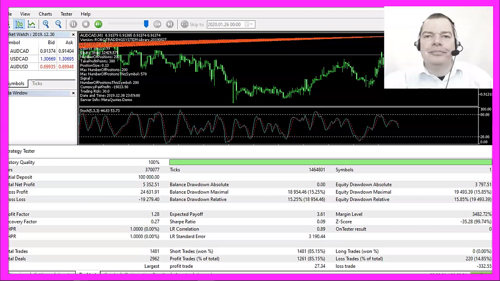
Task: Click the Ask column header
Action: 69,42
